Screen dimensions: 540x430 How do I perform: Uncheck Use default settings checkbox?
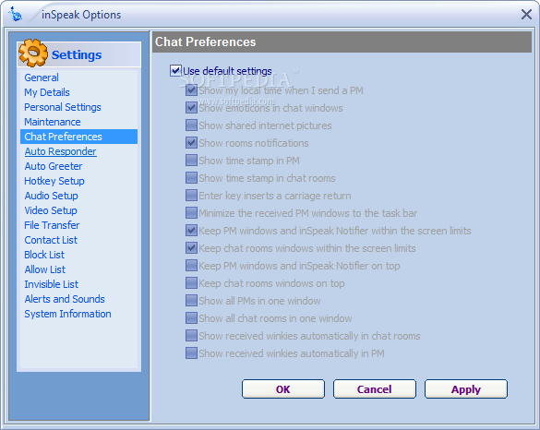175,70
